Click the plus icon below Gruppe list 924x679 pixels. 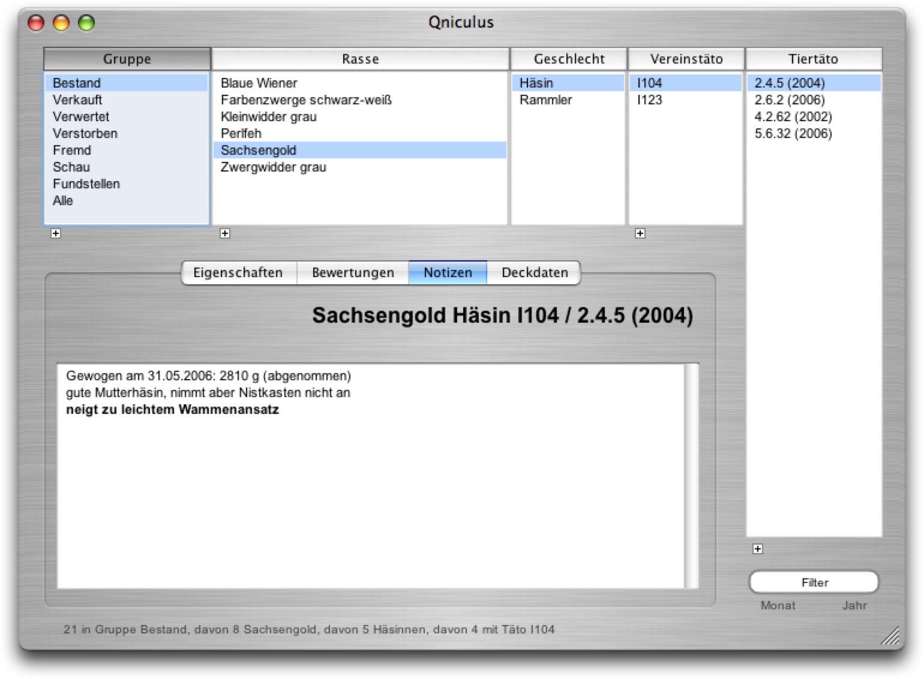(56, 233)
